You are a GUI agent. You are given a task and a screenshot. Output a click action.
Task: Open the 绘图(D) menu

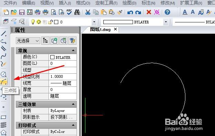129,3
